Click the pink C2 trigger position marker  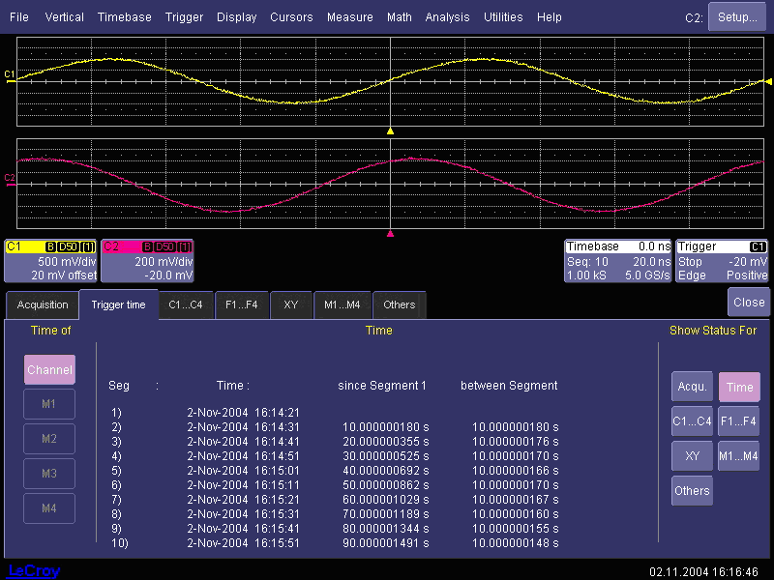(x=390, y=233)
